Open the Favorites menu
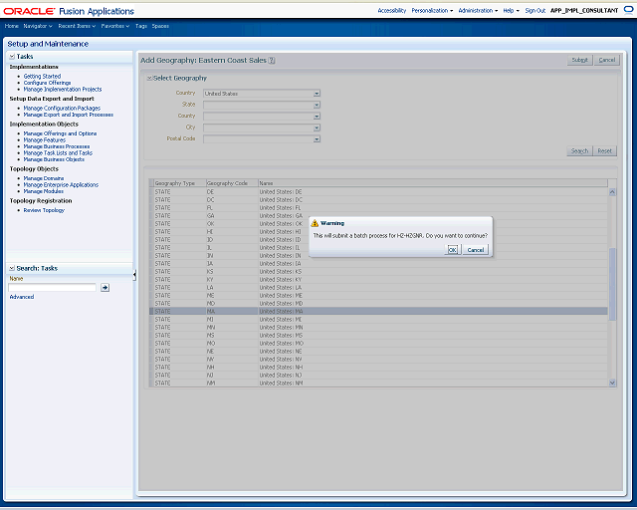 pyautogui.click(x=115, y=26)
